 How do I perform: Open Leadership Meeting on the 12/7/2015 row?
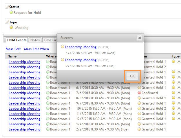point(25,119)
